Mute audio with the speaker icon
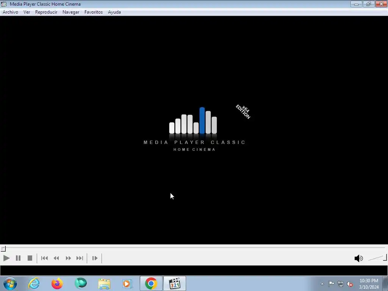This screenshot has width=388, height=291. (x=358, y=258)
